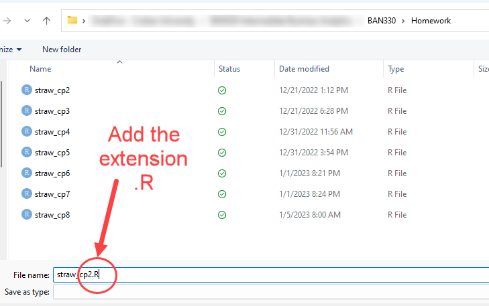Sort files by Name column header
This screenshot has height=306, width=489.
tap(40, 69)
